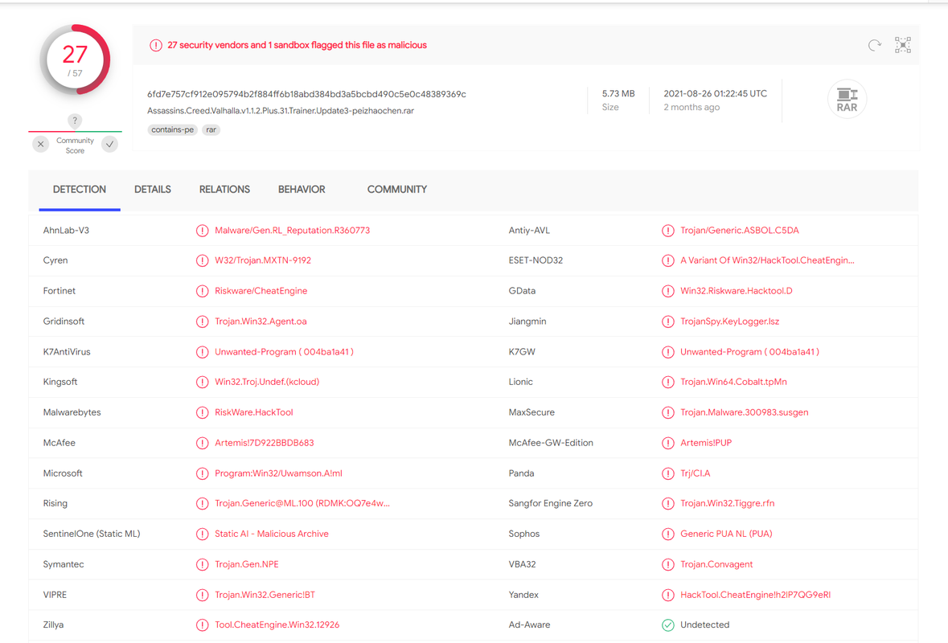Click the warning icon in the Lionic row
This screenshot has width=948, height=643.
click(x=667, y=383)
